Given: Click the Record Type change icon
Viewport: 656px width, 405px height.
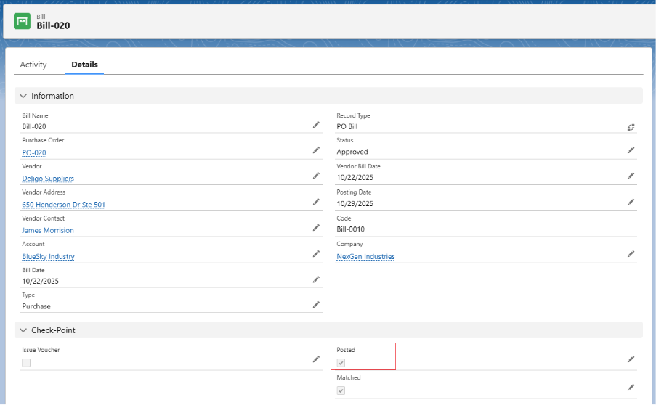Looking at the screenshot, I should (x=631, y=126).
